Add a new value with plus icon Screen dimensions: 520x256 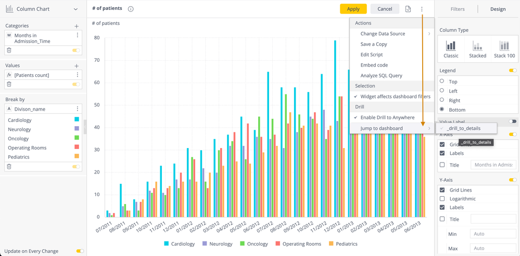pyautogui.click(x=77, y=66)
